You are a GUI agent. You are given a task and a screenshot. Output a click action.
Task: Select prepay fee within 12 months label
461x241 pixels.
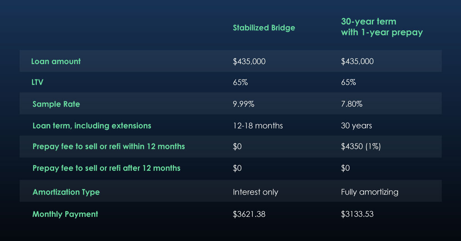109,147
